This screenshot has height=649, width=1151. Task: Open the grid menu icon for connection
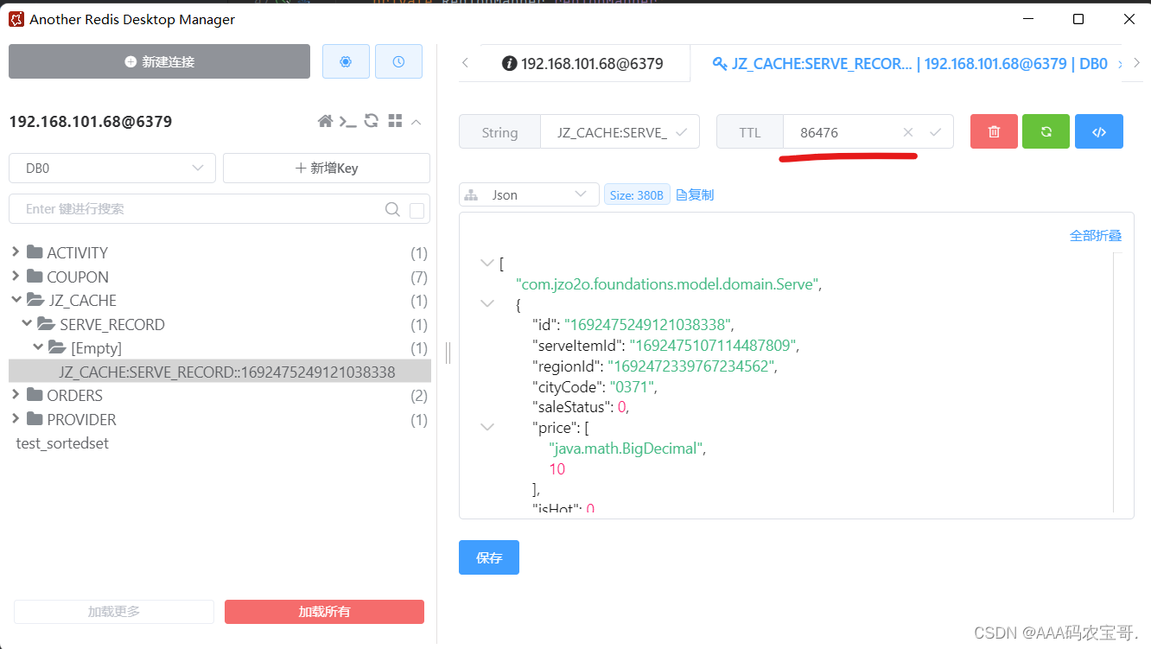pos(395,121)
